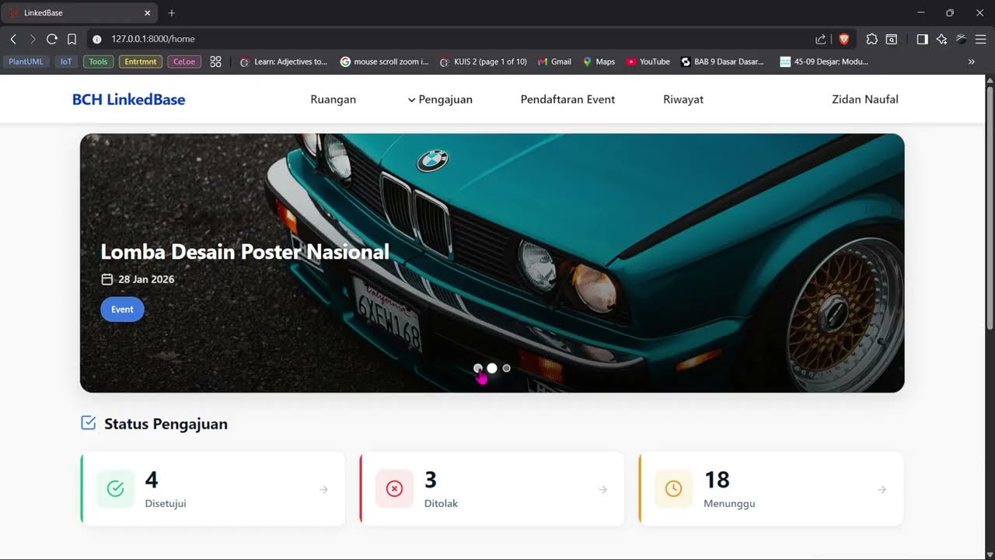
Task: Show more bookmarks with the double chevron
Action: pos(972,61)
